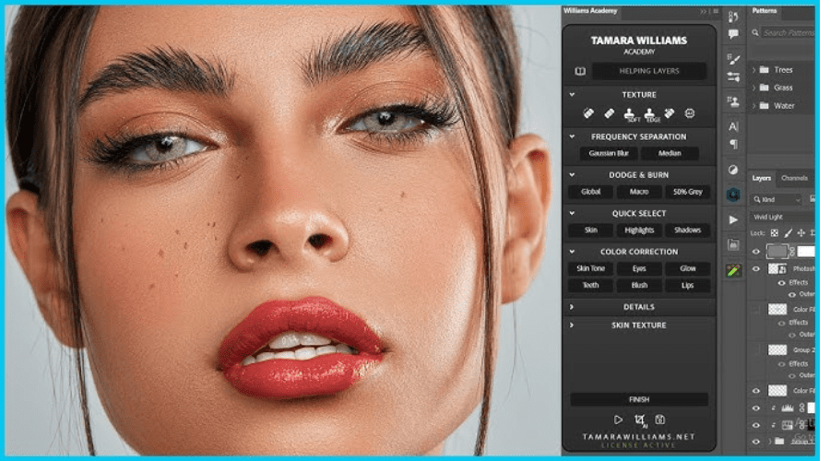Viewport: 830px width, 461px height.
Task: Click the play icon below Finish
Action: point(618,420)
